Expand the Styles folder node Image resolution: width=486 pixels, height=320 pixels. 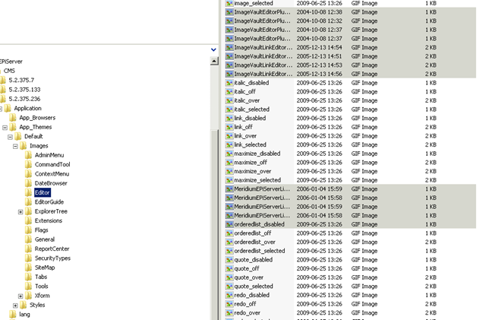point(14,305)
